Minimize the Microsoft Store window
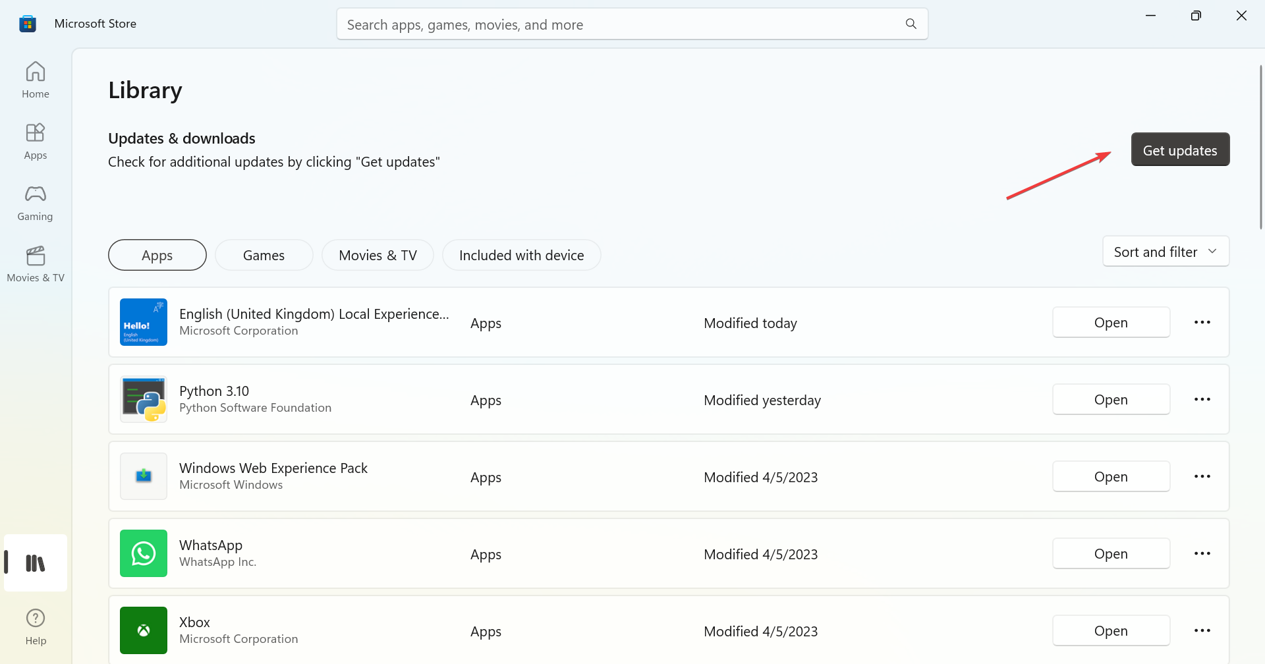1265x664 pixels. click(x=1151, y=16)
